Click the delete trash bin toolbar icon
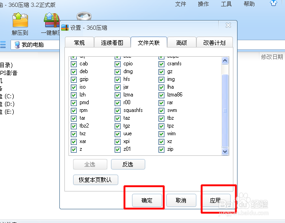Image resolution: width=285 pixels, height=223 pixels. 84,16
